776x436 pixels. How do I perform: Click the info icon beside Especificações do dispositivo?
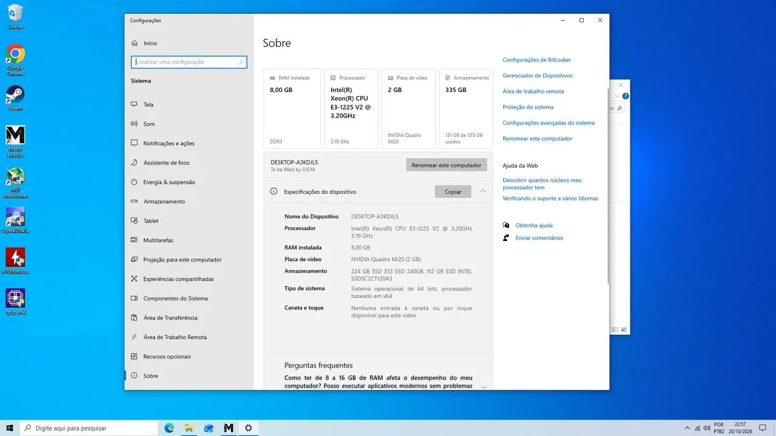click(273, 191)
